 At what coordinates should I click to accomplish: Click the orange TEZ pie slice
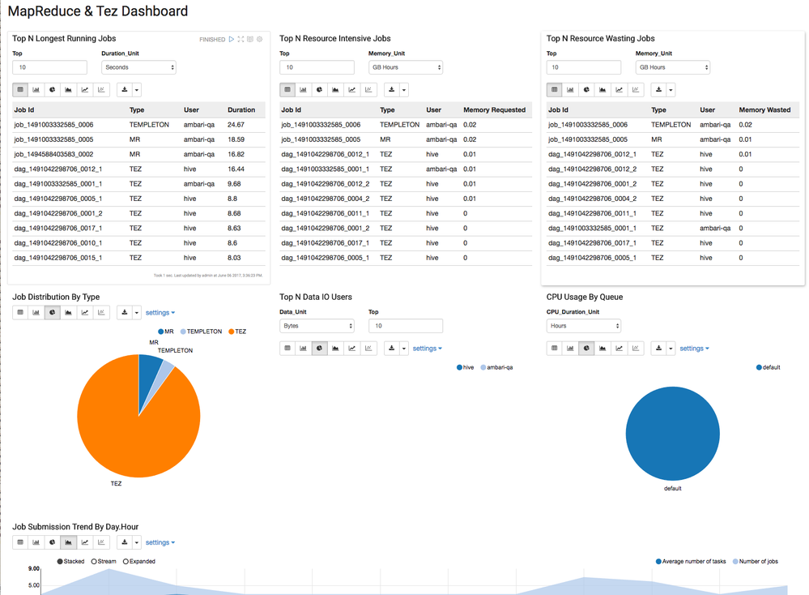(129, 429)
